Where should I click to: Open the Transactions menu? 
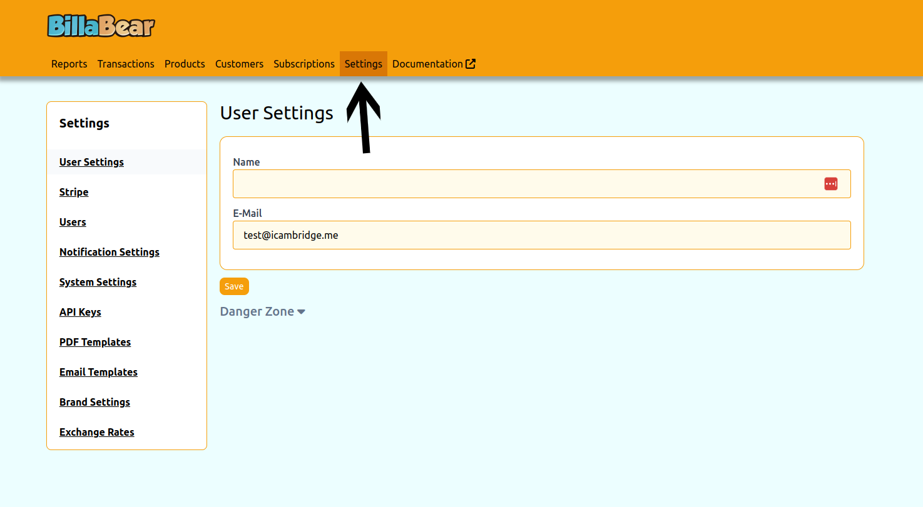(x=126, y=64)
